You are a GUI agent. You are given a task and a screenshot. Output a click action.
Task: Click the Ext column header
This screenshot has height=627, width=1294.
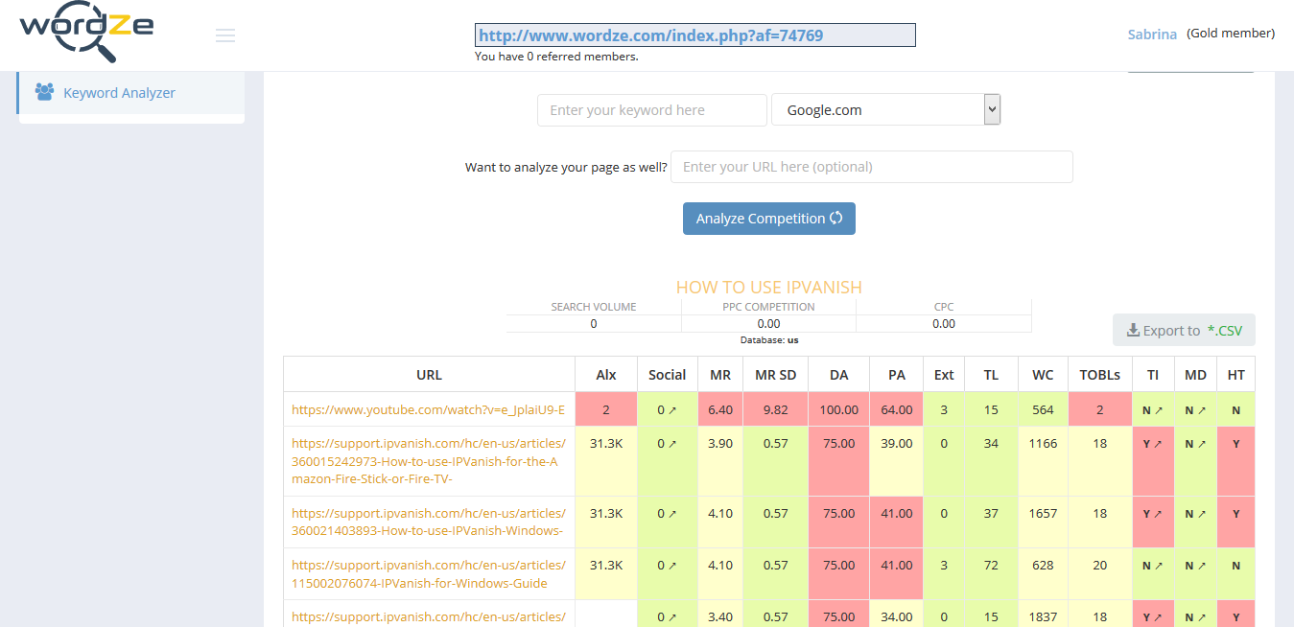[944, 375]
